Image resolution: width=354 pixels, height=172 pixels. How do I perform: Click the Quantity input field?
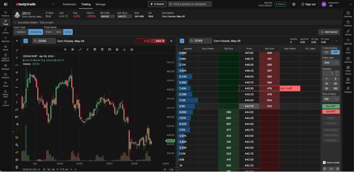pyautogui.click(x=329, y=73)
